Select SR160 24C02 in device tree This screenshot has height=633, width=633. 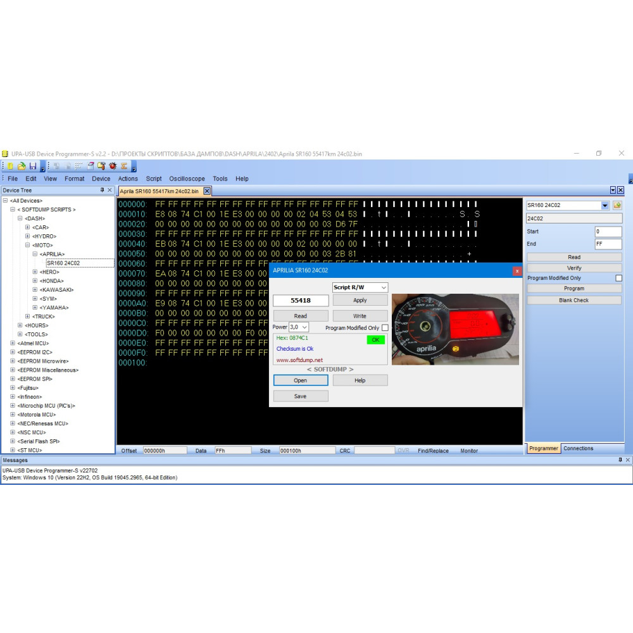point(63,263)
